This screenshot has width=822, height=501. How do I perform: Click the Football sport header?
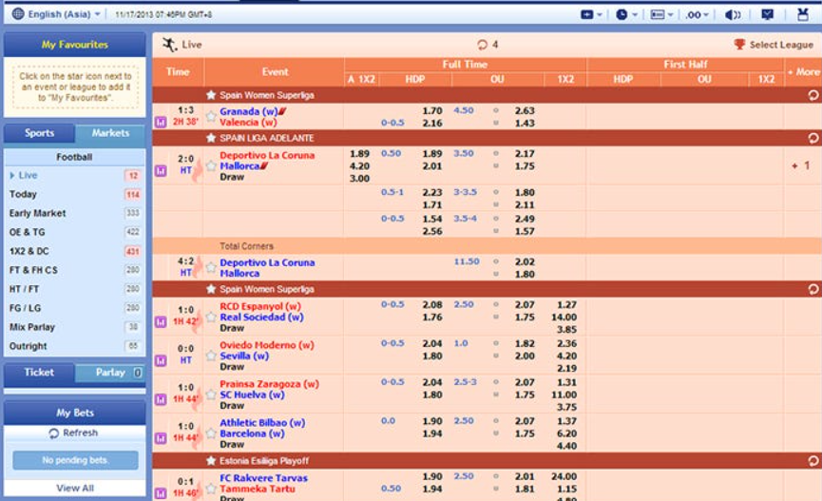point(74,158)
